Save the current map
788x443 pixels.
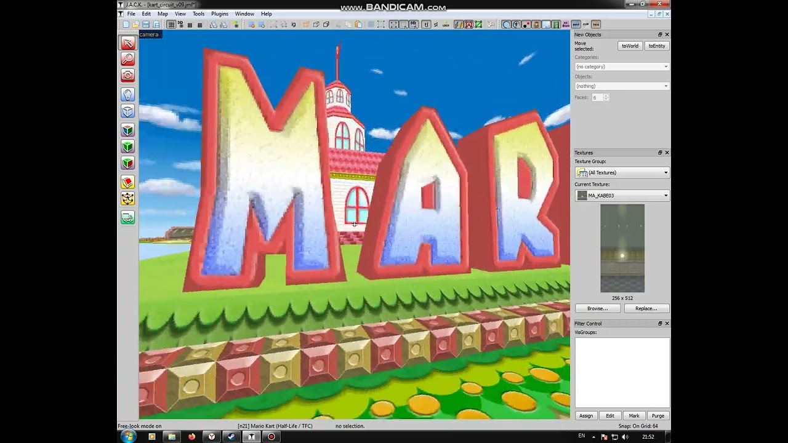coord(146,25)
